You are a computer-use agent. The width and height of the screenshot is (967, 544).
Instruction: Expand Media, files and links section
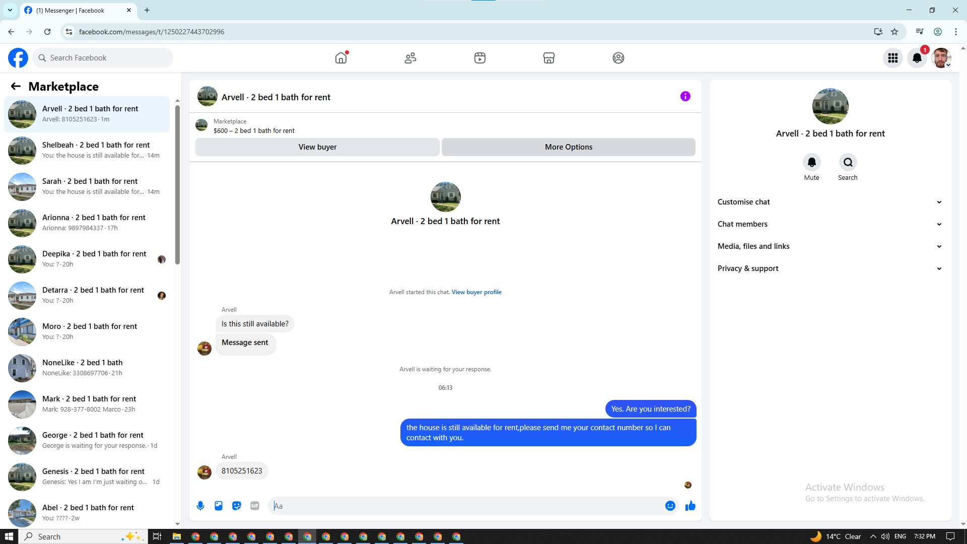[830, 246]
